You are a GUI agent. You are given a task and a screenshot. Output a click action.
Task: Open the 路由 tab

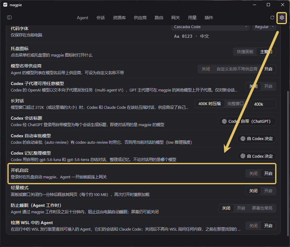point(159,18)
